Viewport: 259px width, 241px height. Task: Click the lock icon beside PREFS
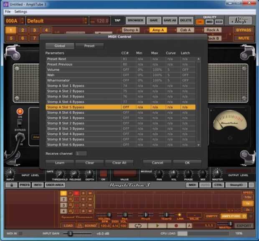[x=11, y=185]
